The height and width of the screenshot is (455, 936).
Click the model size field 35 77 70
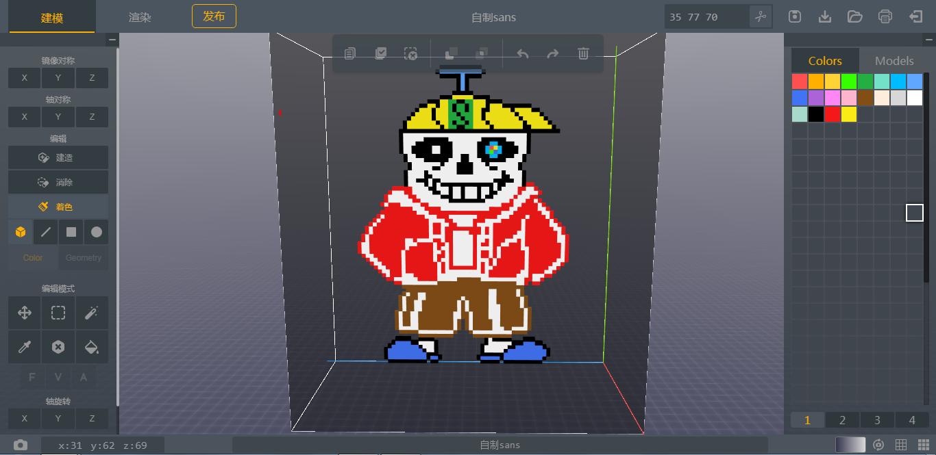(707, 16)
